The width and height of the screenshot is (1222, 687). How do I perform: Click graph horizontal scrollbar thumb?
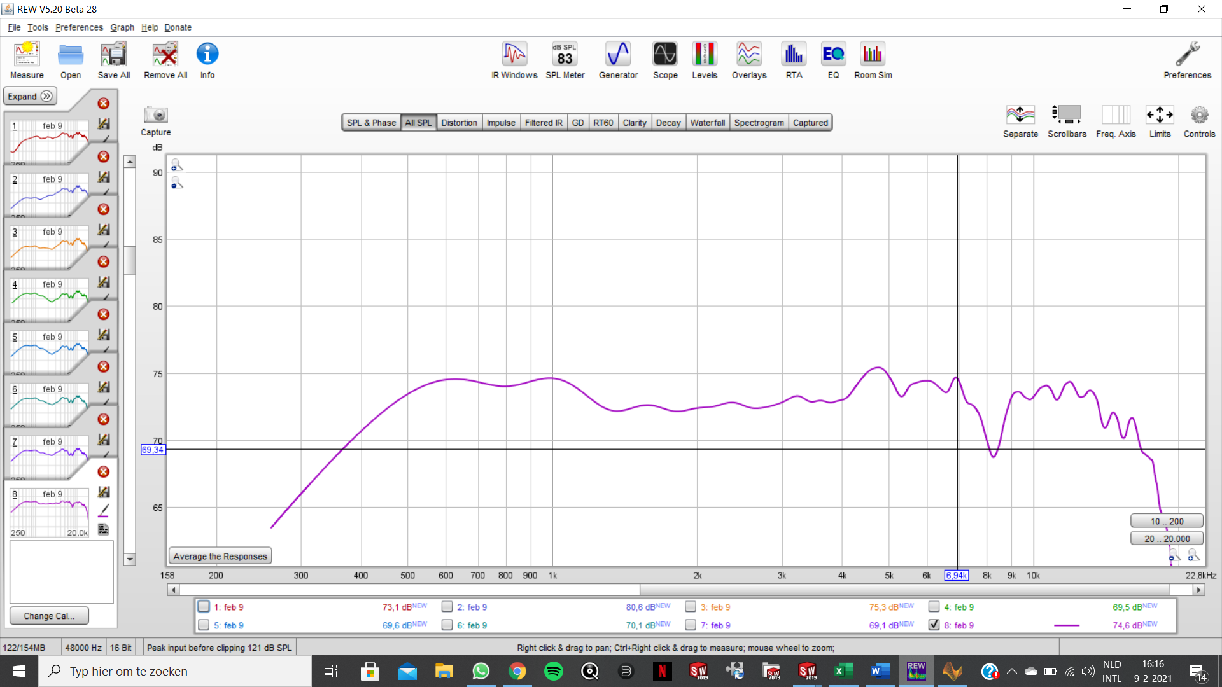pyautogui.click(x=904, y=590)
